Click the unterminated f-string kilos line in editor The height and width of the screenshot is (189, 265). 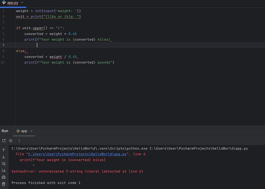(67, 39)
